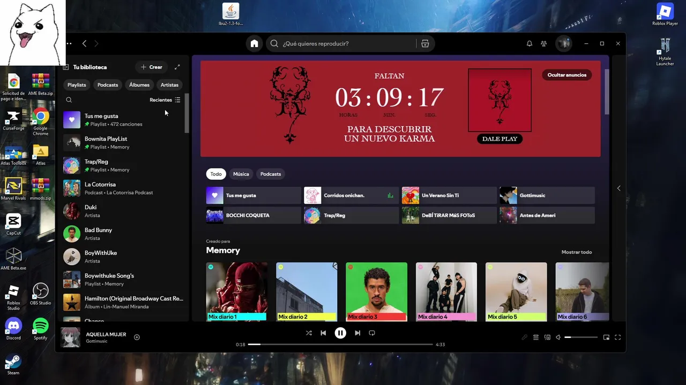
Task: Skip to the next track
Action: [x=357, y=333]
